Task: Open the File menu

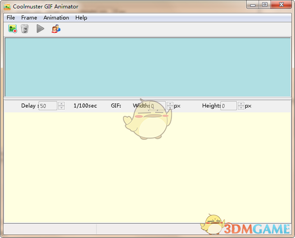Action: pos(11,18)
